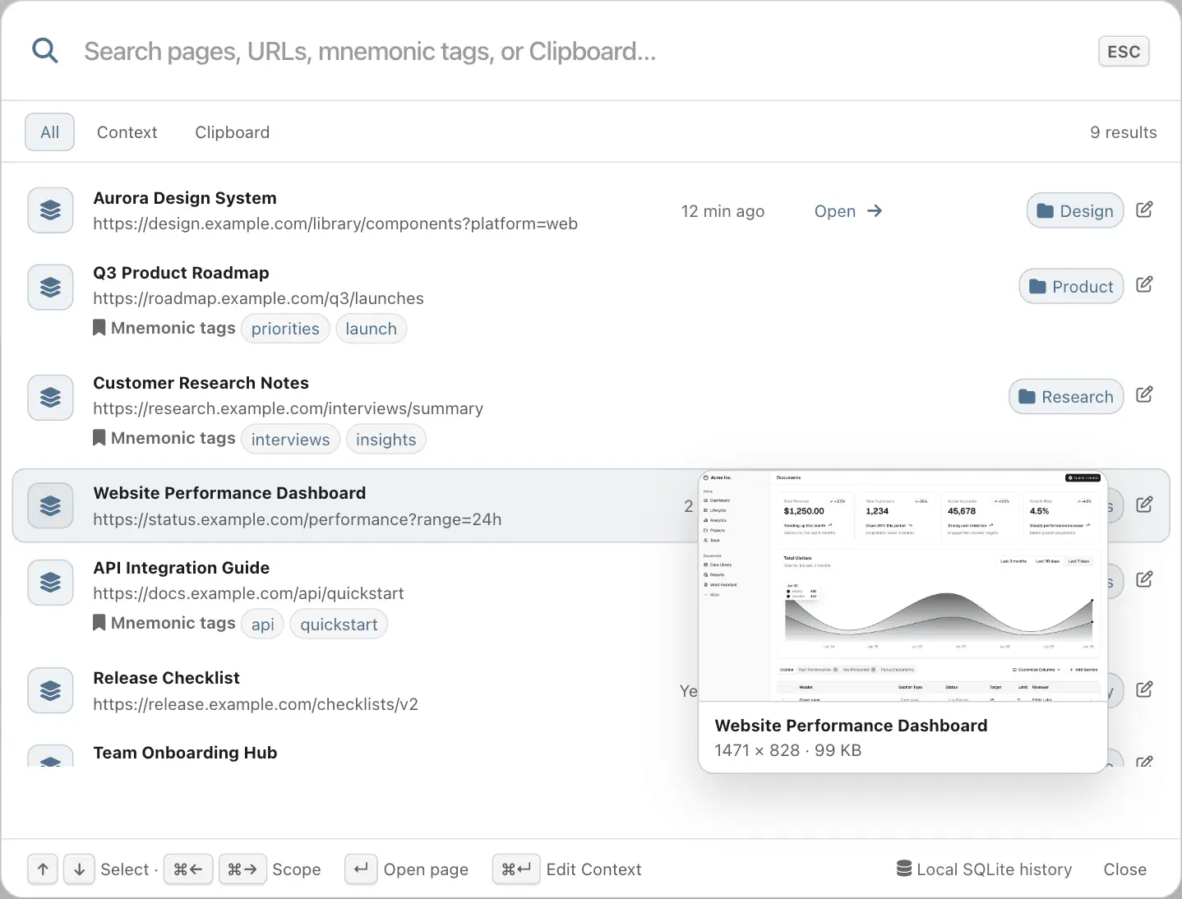Click the Customer Research Notes title
The height and width of the screenshot is (899, 1182).
(201, 383)
